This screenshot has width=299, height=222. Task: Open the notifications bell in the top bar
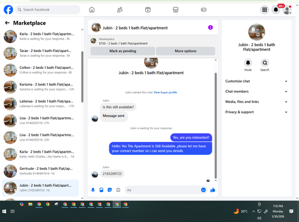pos(276,10)
